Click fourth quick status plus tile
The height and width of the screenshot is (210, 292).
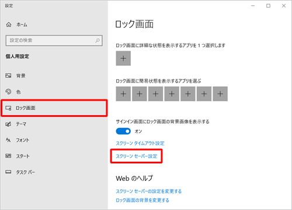[172, 94]
